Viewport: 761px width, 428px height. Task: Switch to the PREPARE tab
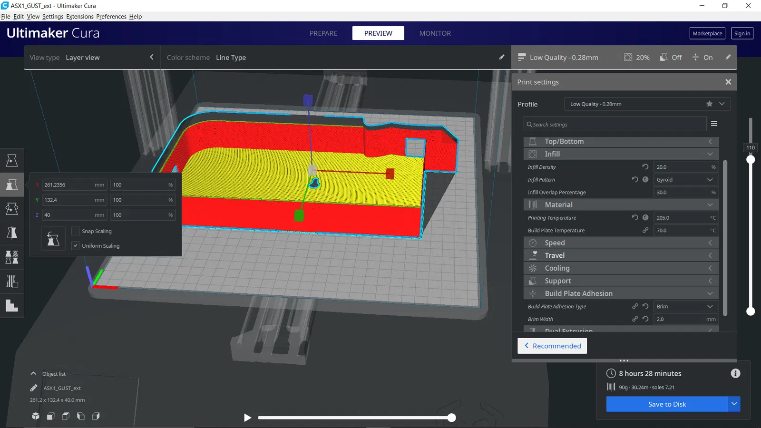click(323, 33)
